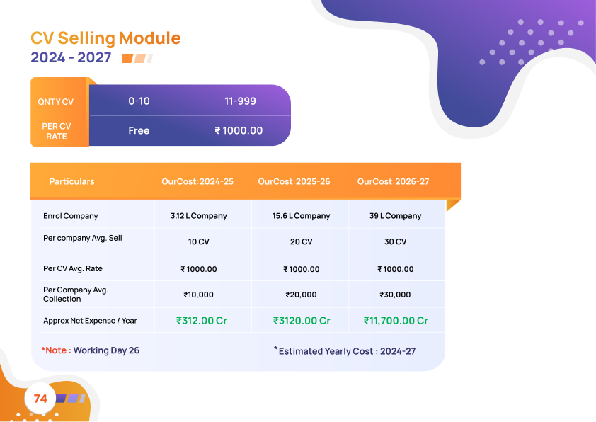
Task: Select the ₹ 1000.00 purple rate cell
Action: pyautogui.click(x=239, y=131)
